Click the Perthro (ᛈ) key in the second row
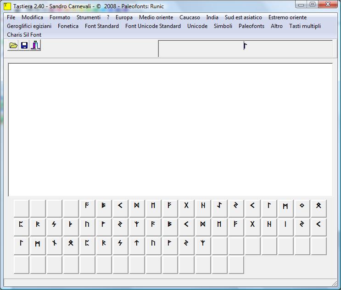This screenshot has height=290, width=341. (x=21, y=227)
